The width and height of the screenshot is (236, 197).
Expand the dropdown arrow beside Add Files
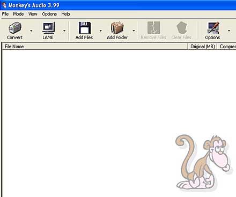coord(101,31)
